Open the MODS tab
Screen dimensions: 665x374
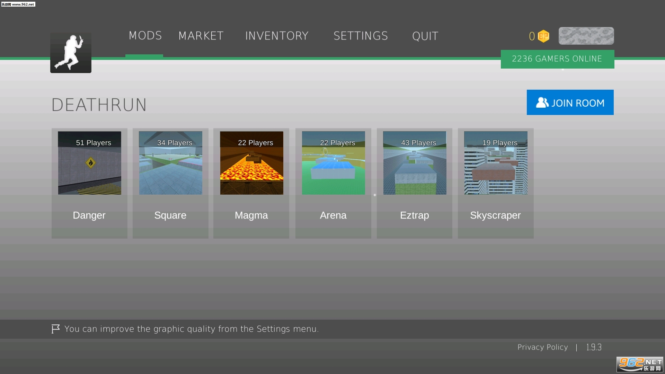click(x=145, y=36)
